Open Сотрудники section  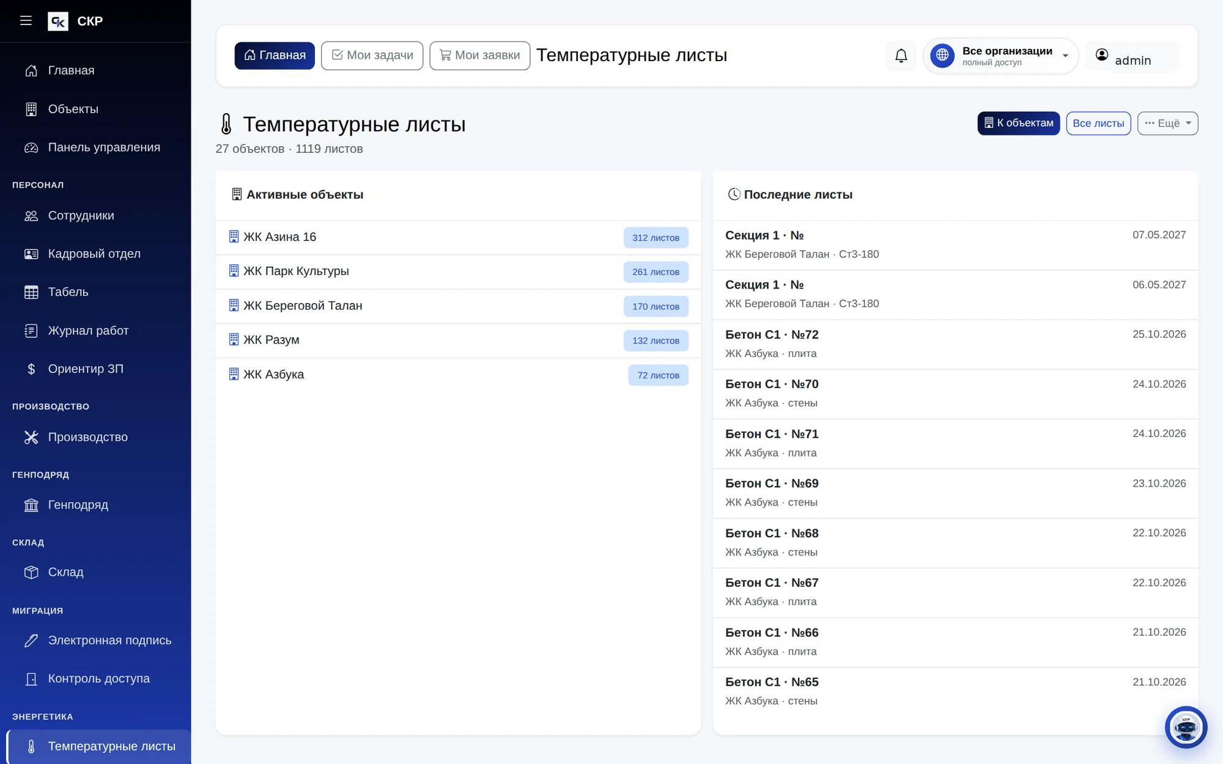pyautogui.click(x=95, y=216)
